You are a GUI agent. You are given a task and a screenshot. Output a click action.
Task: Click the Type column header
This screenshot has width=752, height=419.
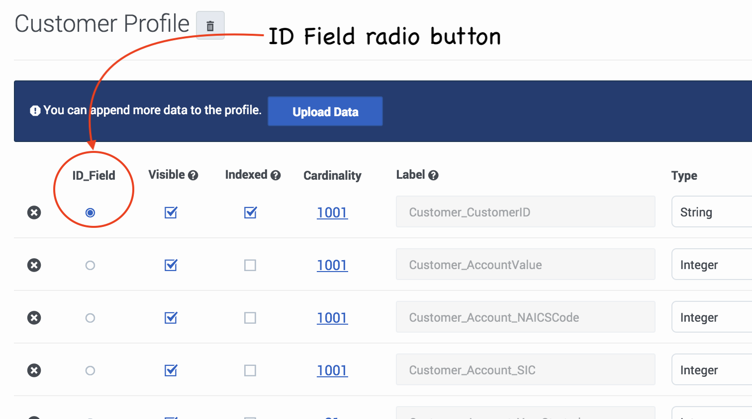(x=684, y=175)
